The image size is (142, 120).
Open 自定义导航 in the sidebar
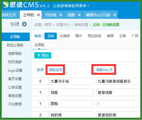pos(15,45)
